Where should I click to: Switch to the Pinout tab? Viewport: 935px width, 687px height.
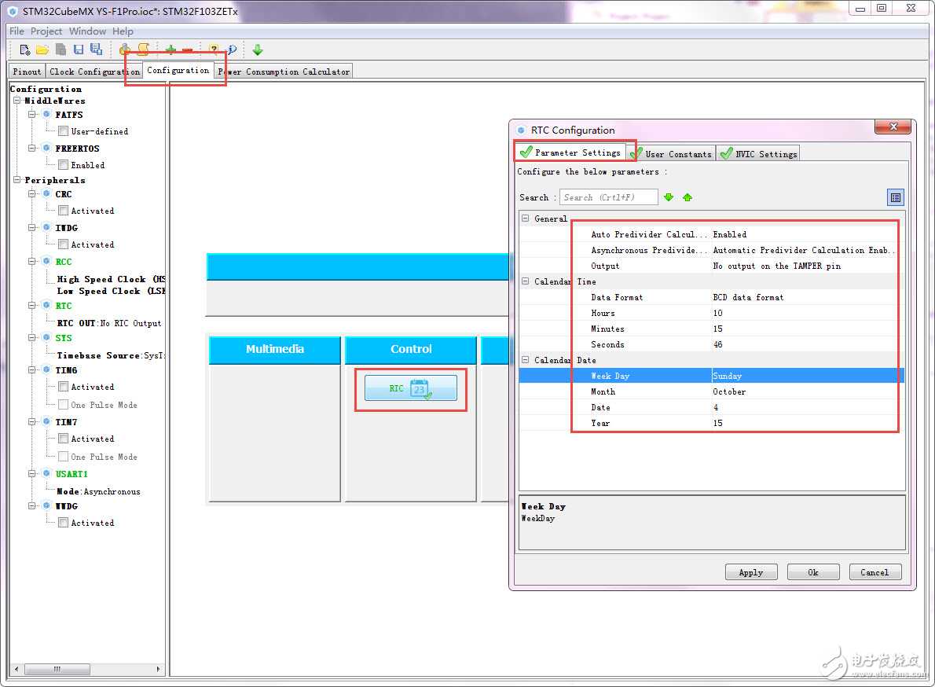click(27, 72)
